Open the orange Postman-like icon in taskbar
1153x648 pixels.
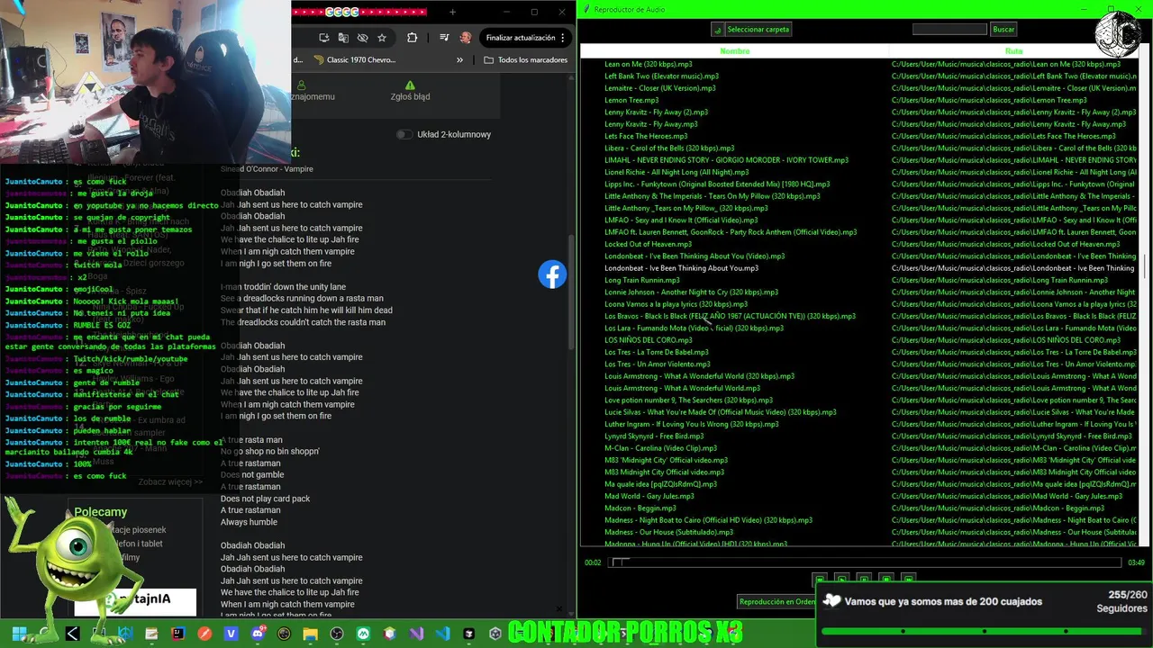[x=204, y=634]
